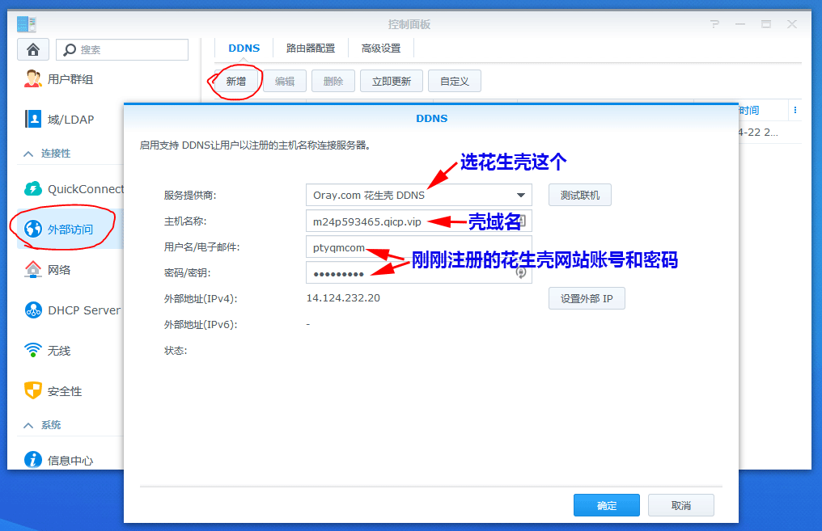
Task: Open column options three-dot menu
Action: [x=795, y=110]
